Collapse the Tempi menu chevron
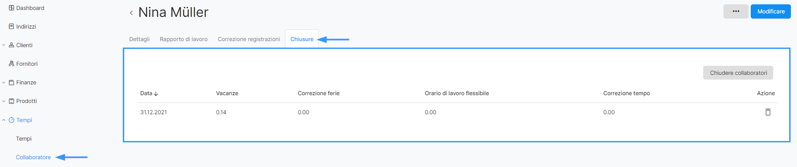 pyautogui.click(x=4, y=120)
